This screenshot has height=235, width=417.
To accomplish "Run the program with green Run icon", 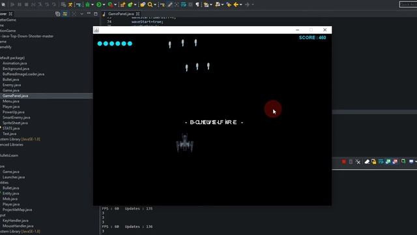I will tap(99, 5).
